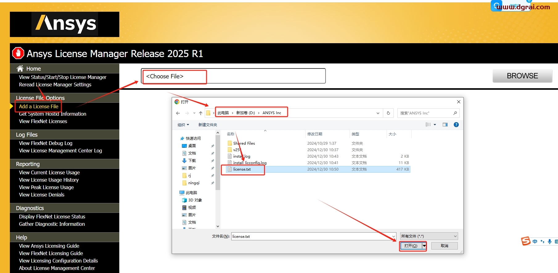Expand the address bar path dropdown
Image resolution: width=558 pixels, height=273 pixels.
(378, 113)
